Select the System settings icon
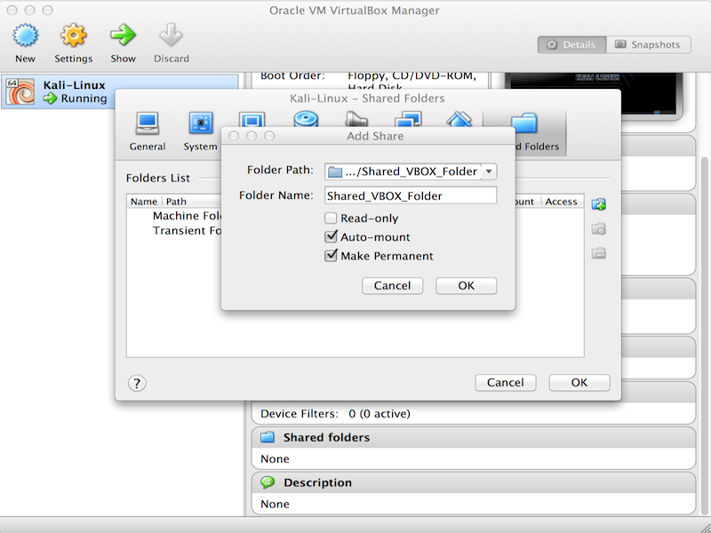 [x=200, y=123]
